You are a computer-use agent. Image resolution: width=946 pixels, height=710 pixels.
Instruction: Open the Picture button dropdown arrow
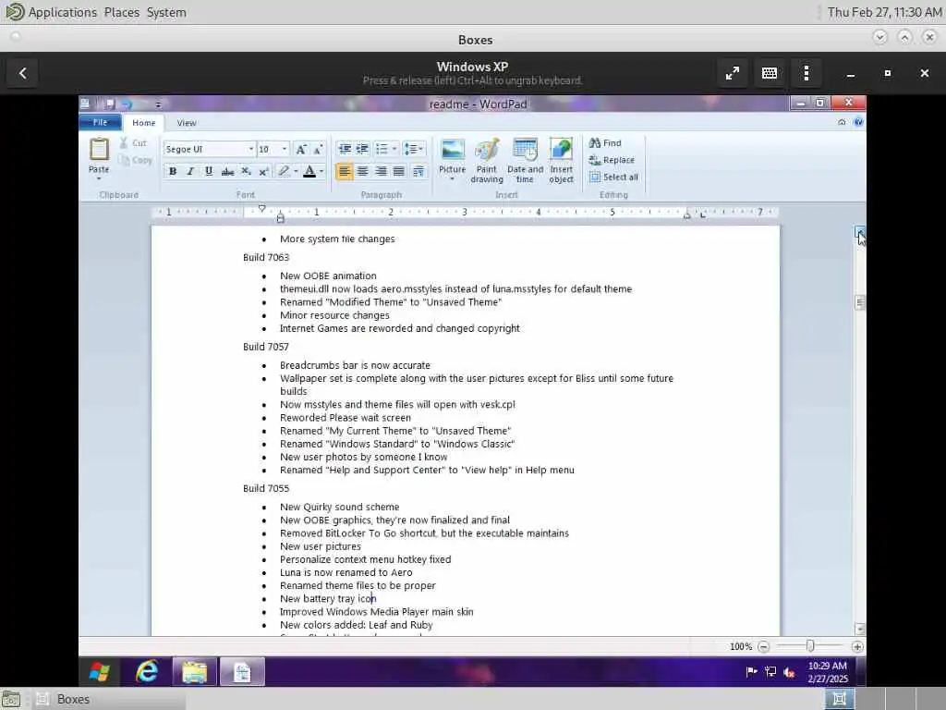(453, 178)
